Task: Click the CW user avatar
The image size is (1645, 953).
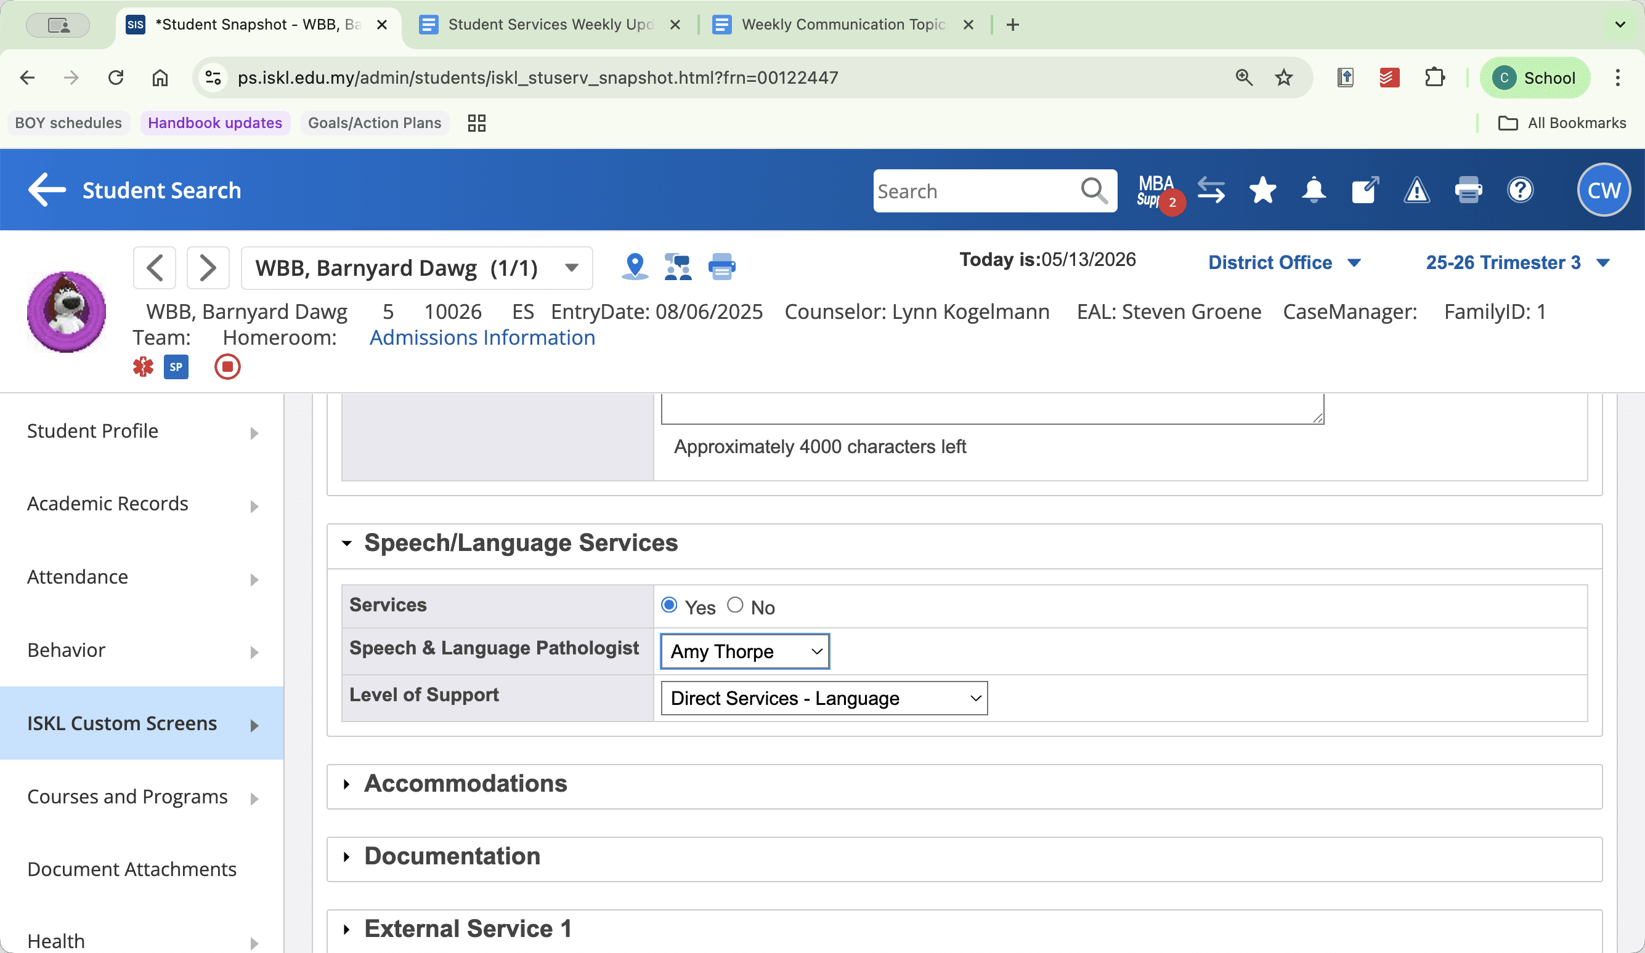Action: (1603, 190)
